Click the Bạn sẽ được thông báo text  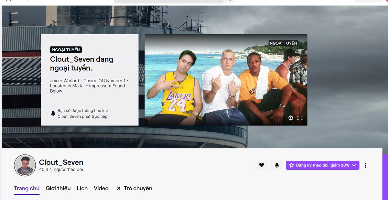(83, 114)
